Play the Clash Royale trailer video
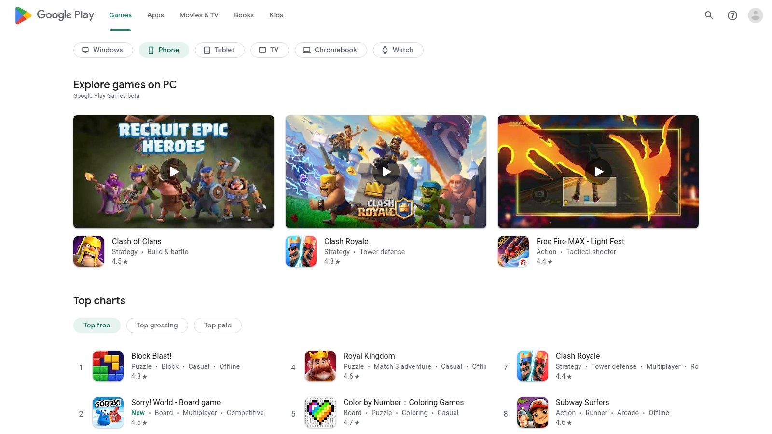The height and width of the screenshot is (434, 772). [386, 172]
